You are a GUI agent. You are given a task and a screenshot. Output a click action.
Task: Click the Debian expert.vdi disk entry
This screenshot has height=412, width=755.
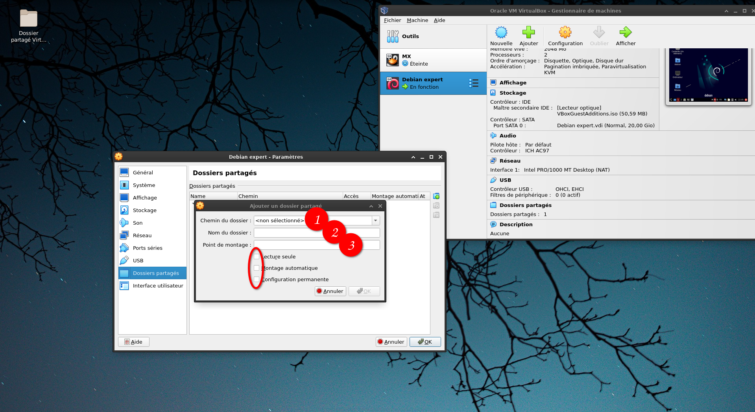click(x=606, y=125)
